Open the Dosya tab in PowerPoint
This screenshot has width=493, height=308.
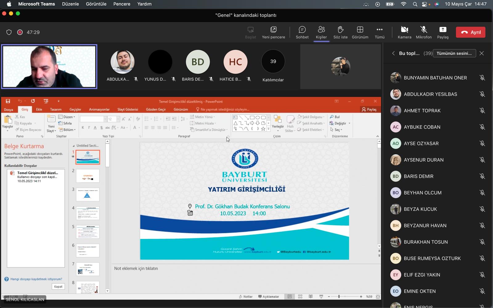9,110
